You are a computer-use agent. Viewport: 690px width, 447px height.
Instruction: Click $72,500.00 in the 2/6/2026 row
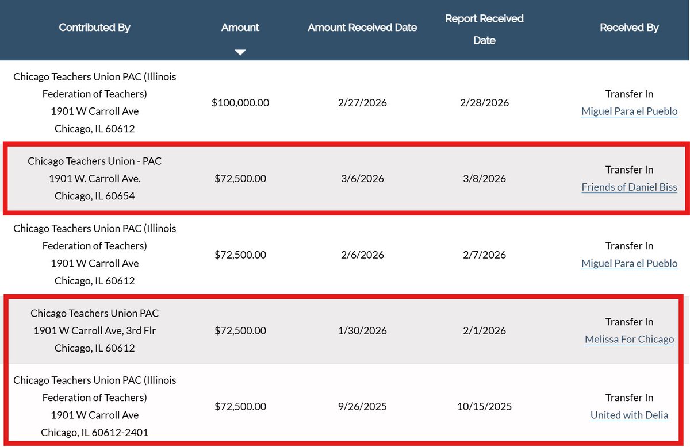[240, 255]
